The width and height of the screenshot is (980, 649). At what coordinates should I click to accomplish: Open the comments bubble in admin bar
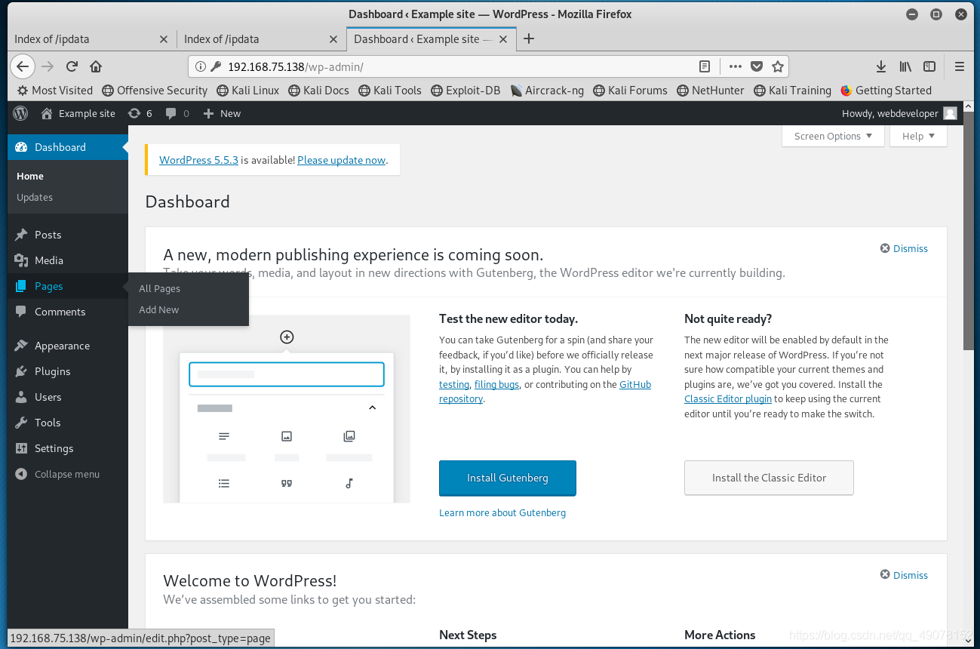177,113
